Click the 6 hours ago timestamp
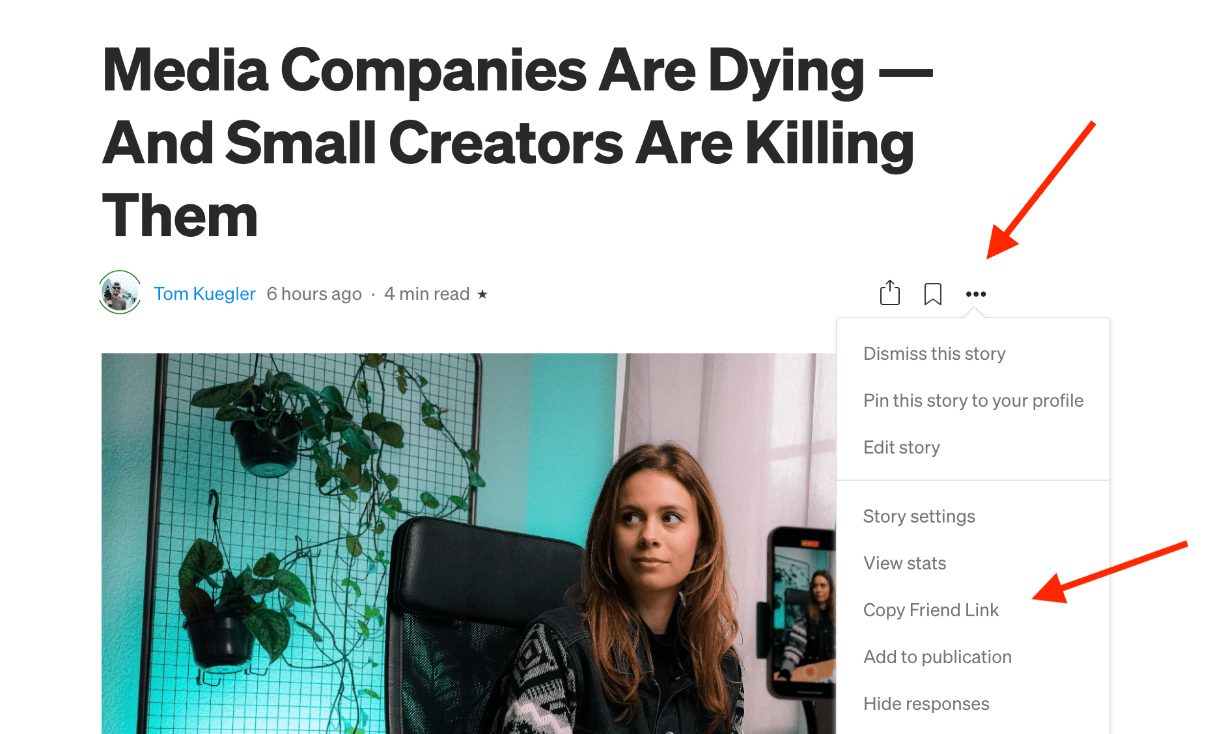 314,294
